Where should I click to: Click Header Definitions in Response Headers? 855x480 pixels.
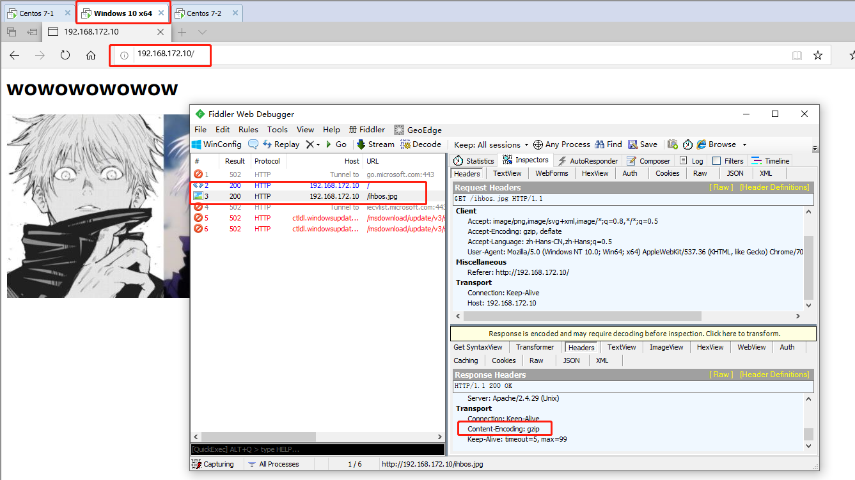[x=774, y=375]
